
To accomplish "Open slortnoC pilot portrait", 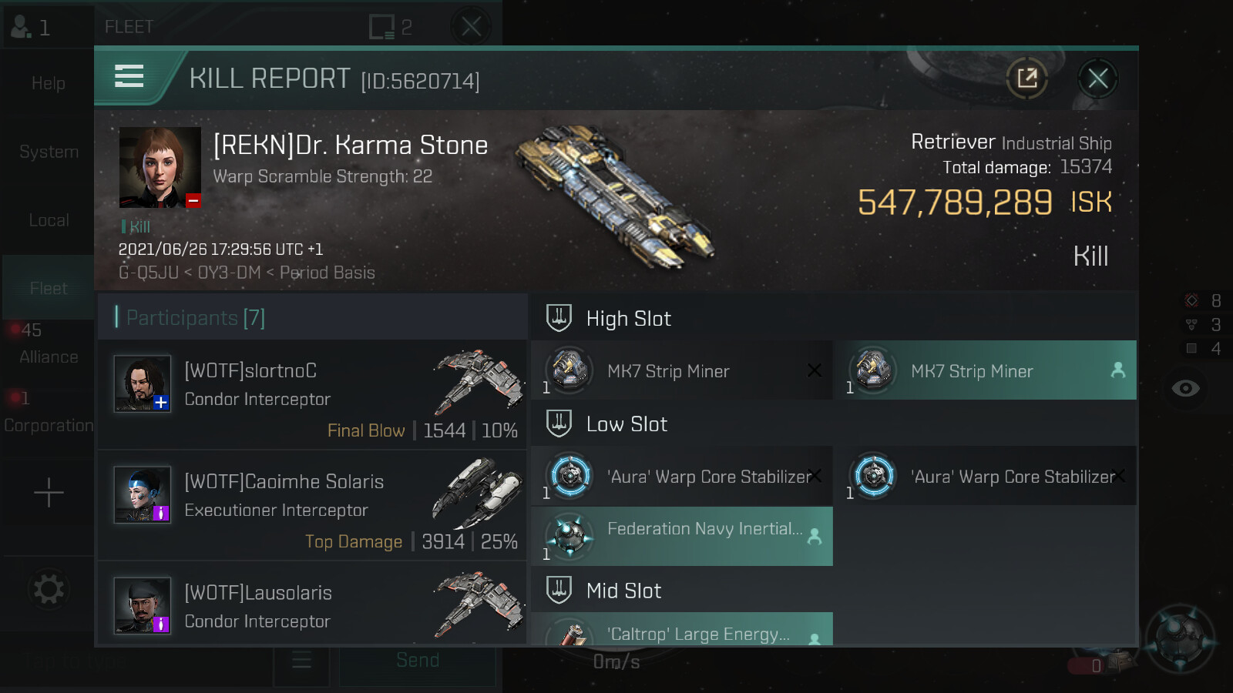I will (x=143, y=383).
